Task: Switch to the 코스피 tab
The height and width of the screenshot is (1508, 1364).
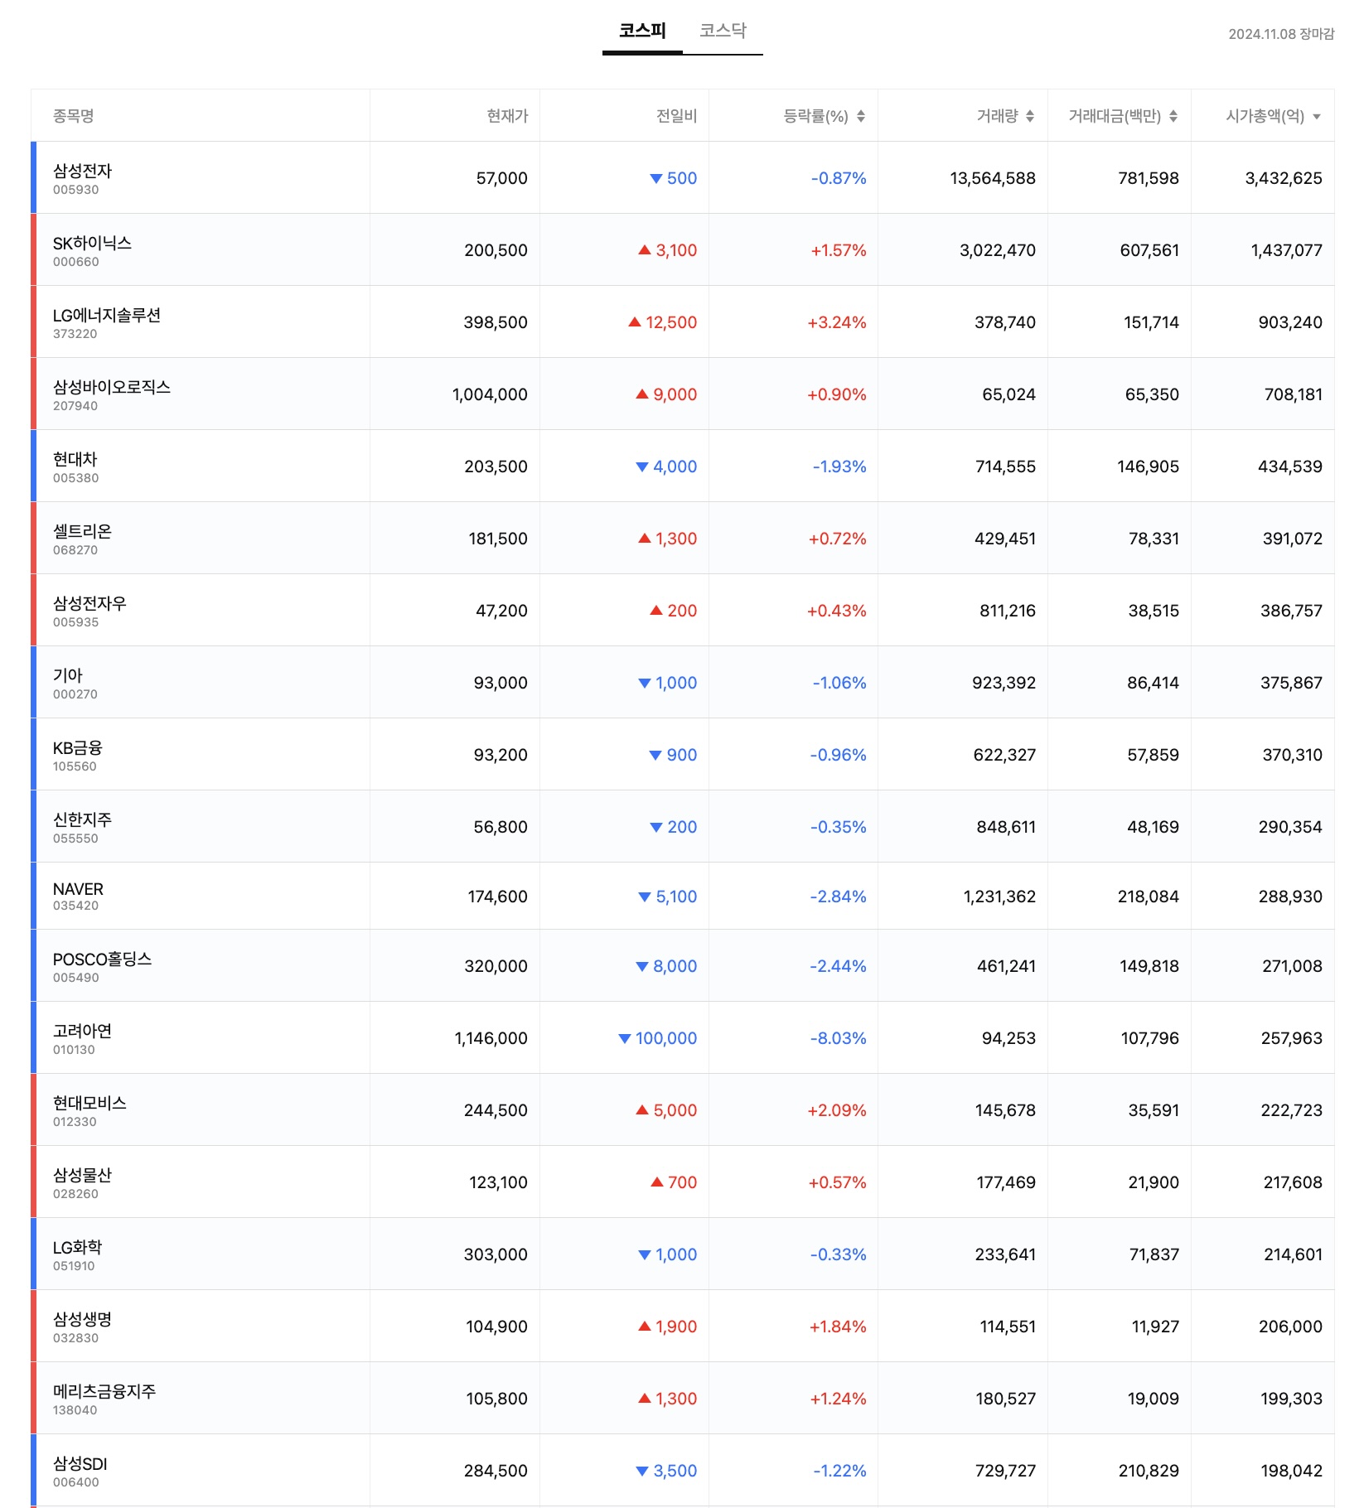Action: [x=642, y=31]
